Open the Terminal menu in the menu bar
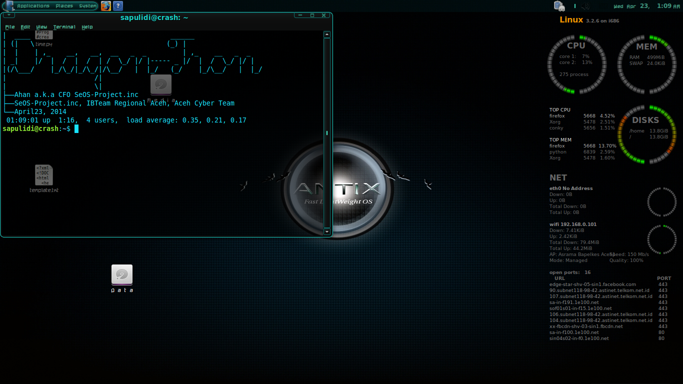683x384 pixels. [64, 27]
